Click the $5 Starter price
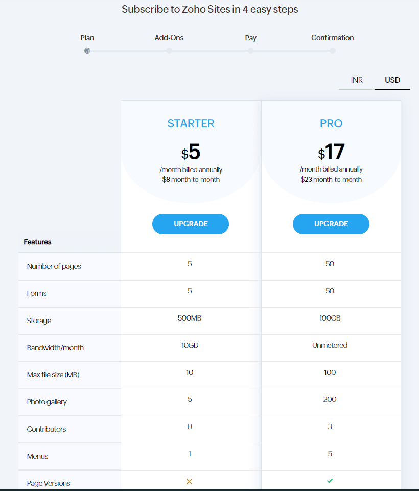The height and width of the screenshot is (491, 419). [x=191, y=152]
